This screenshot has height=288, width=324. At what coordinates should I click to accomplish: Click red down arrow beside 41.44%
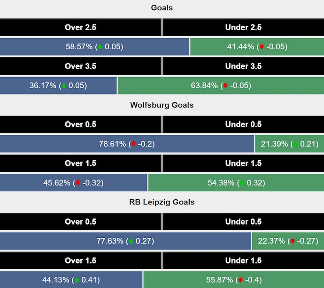pos(262,47)
